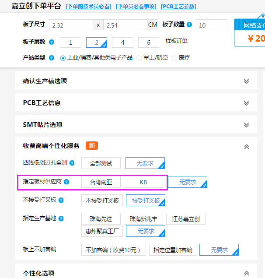Viewport: 265px width, 278px height.
Task: Click help icon next to 四线低阻过孔全测
Action: click(x=72, y=163)
